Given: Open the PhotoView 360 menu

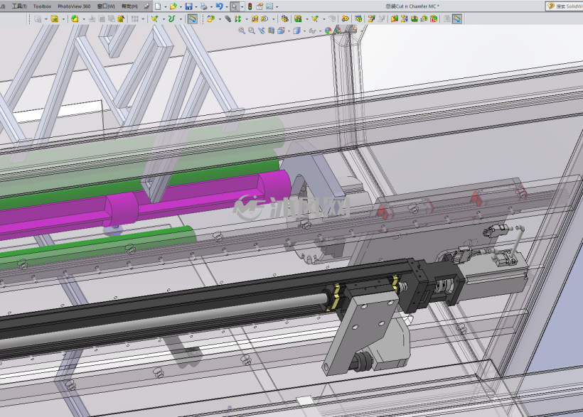Looking at the screenshot, I should 74,6.
